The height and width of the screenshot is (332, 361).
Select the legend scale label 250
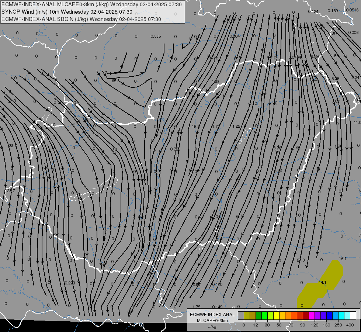338,325
